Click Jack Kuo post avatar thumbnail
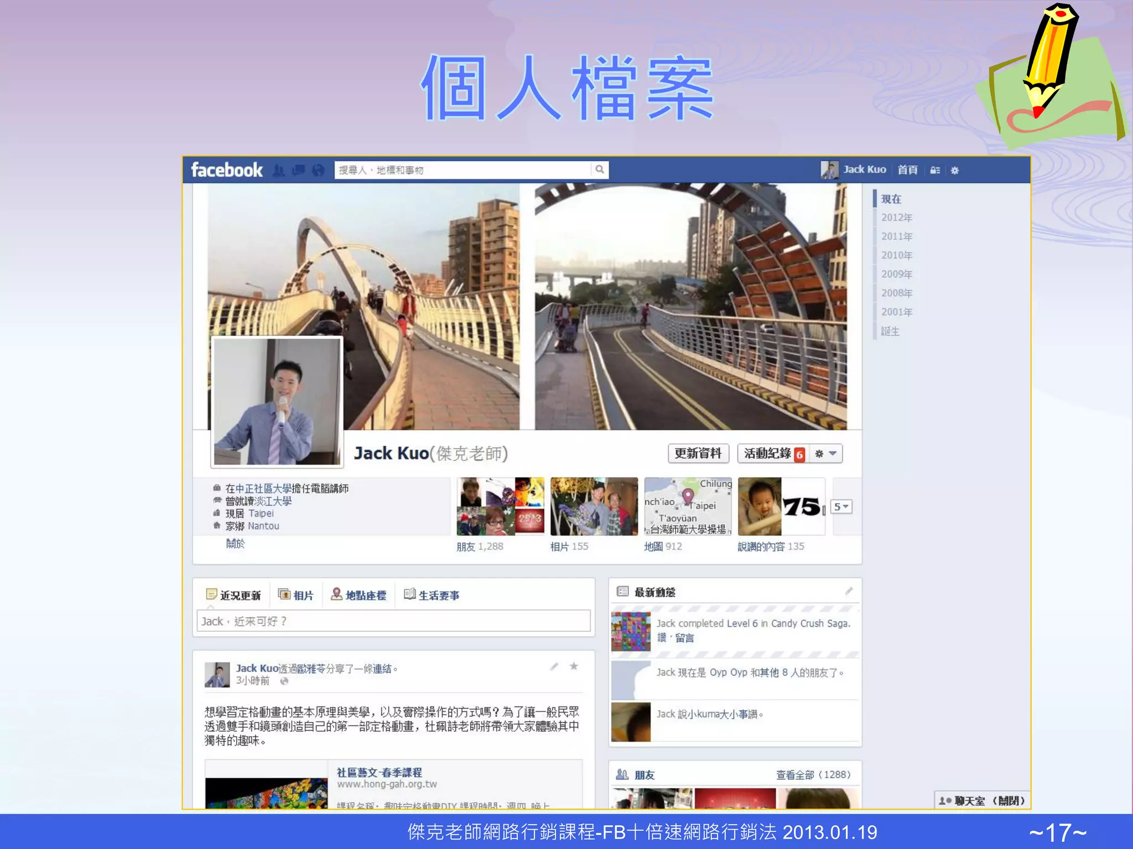The height and width of the screenshot is (849, 1133). coord(217,675)
